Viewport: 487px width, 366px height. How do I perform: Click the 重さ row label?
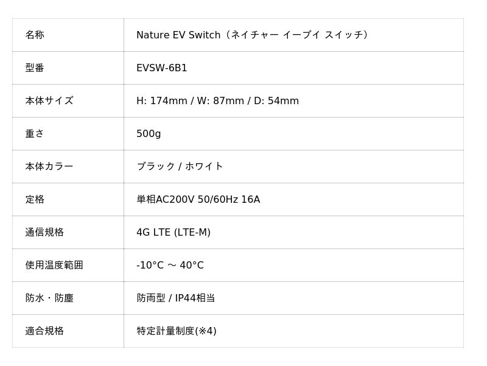click(x=35, y=134)
